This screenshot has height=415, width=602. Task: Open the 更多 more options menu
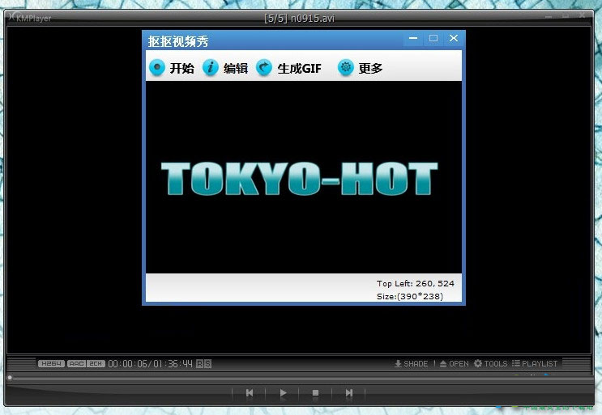360,68
